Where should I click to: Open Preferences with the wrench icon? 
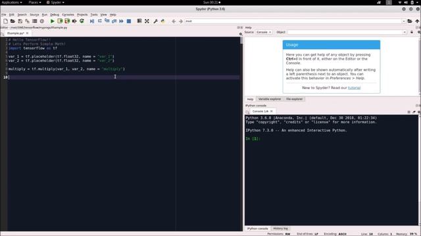pyautogui.click(x=155, y=21)
